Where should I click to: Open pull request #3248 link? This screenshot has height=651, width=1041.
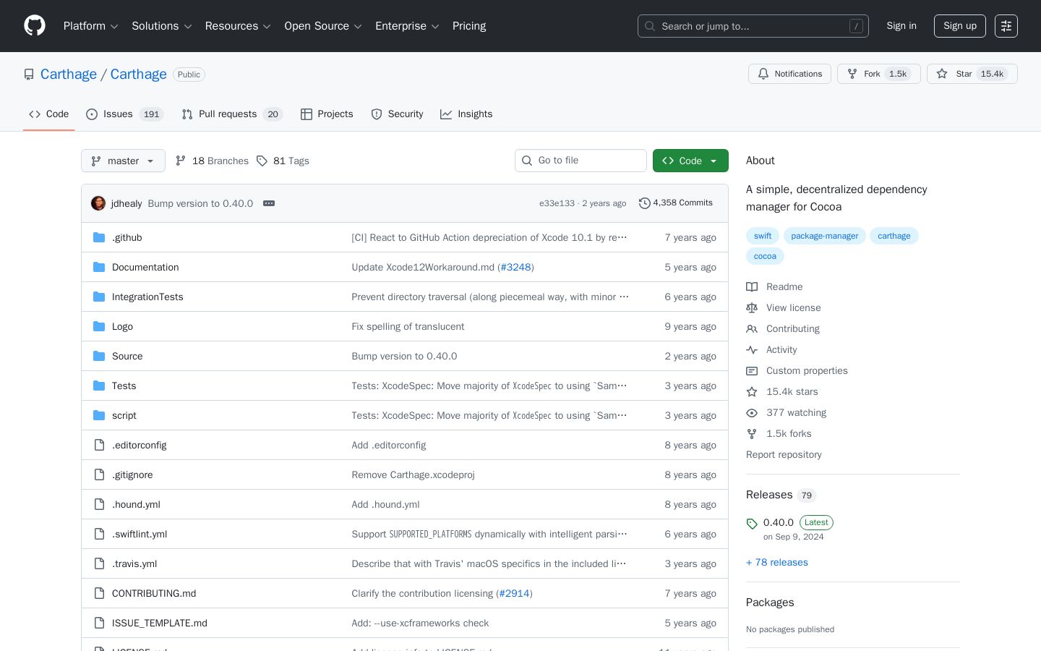[x=515, y=267]
